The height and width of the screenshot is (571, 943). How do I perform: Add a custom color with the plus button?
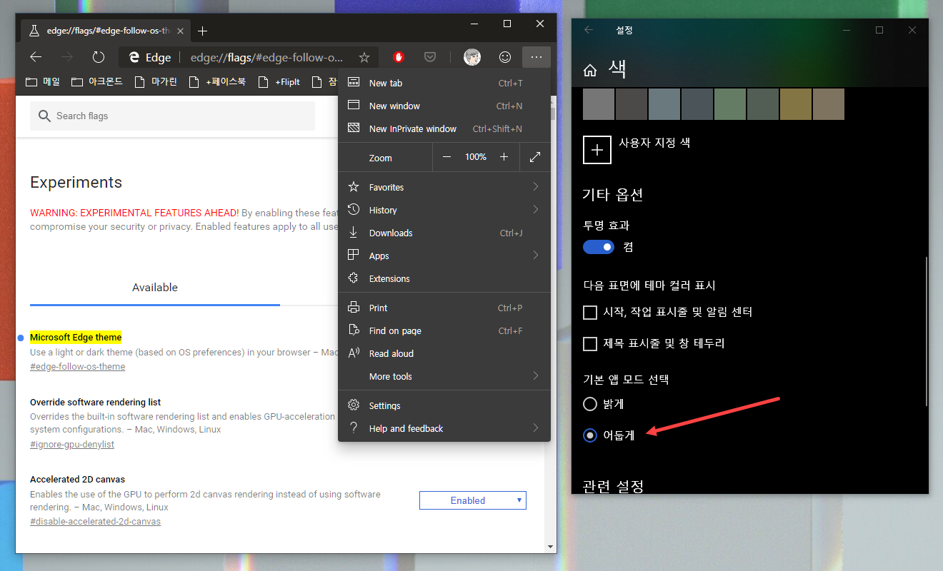tap(597, 150)
